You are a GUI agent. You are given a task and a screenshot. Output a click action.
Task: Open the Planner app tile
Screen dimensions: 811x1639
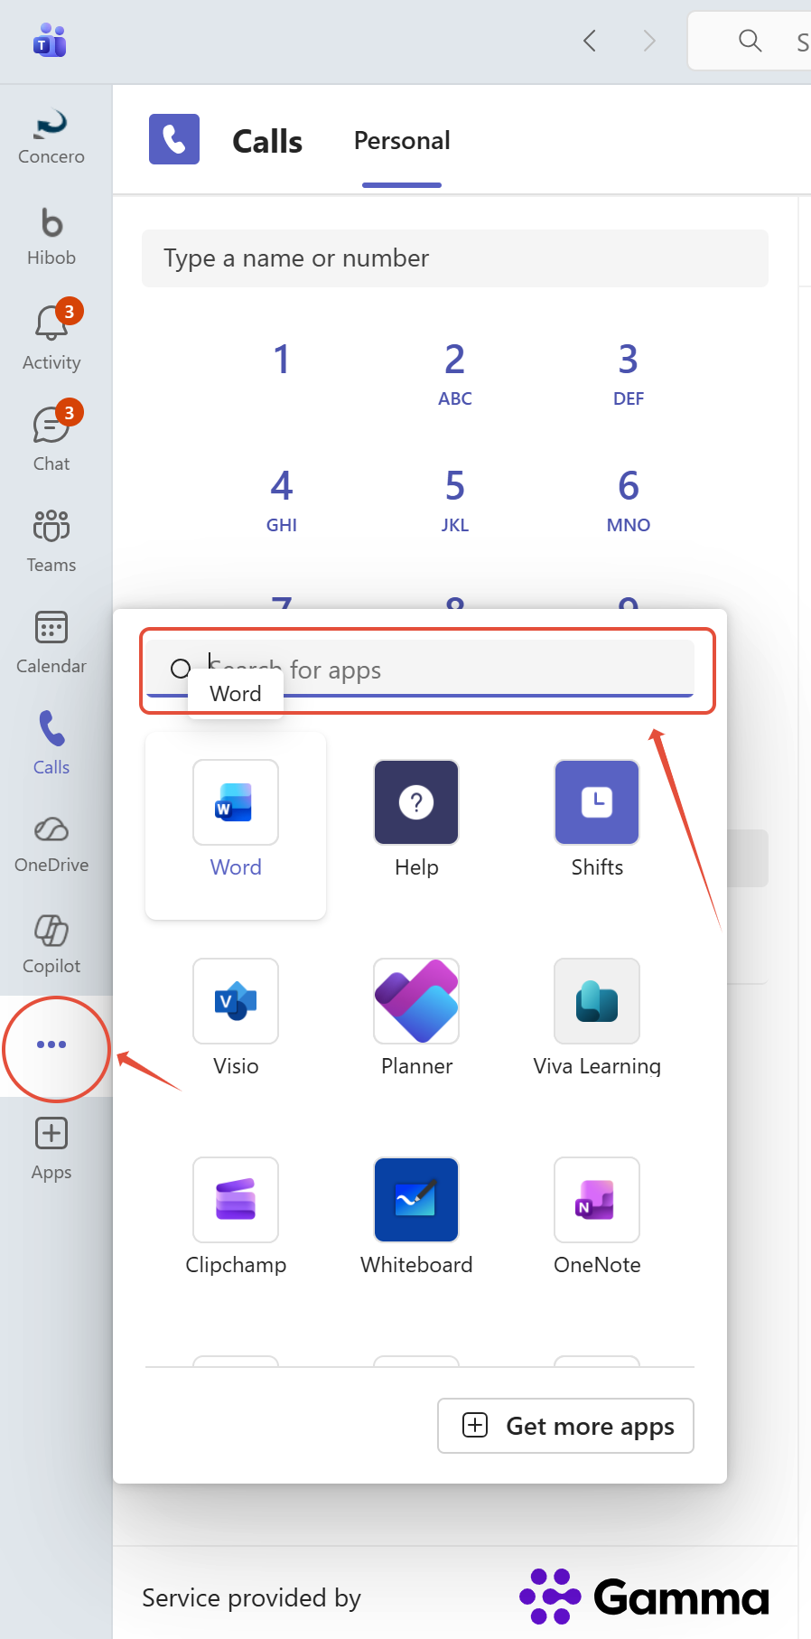coord(416,1018)
